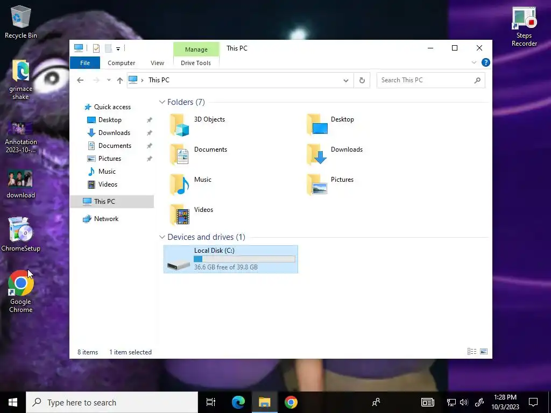The height and width of the screenshot is (413, 551).
Task: Open the File menu
Action: point(85,63)
